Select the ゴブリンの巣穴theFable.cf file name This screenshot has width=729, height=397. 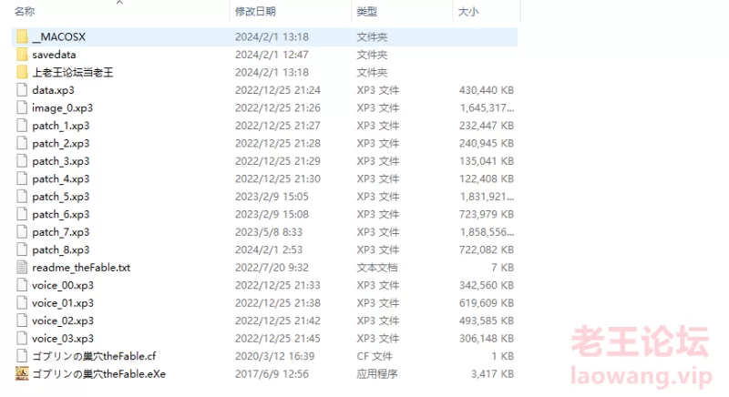[94, 356]
